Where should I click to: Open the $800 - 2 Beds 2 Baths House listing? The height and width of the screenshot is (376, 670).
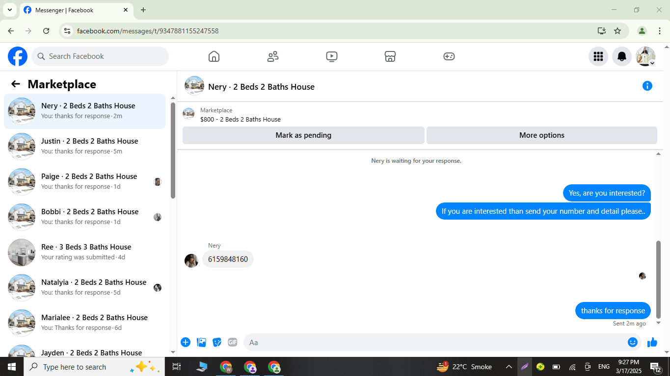tap(241, 119)
